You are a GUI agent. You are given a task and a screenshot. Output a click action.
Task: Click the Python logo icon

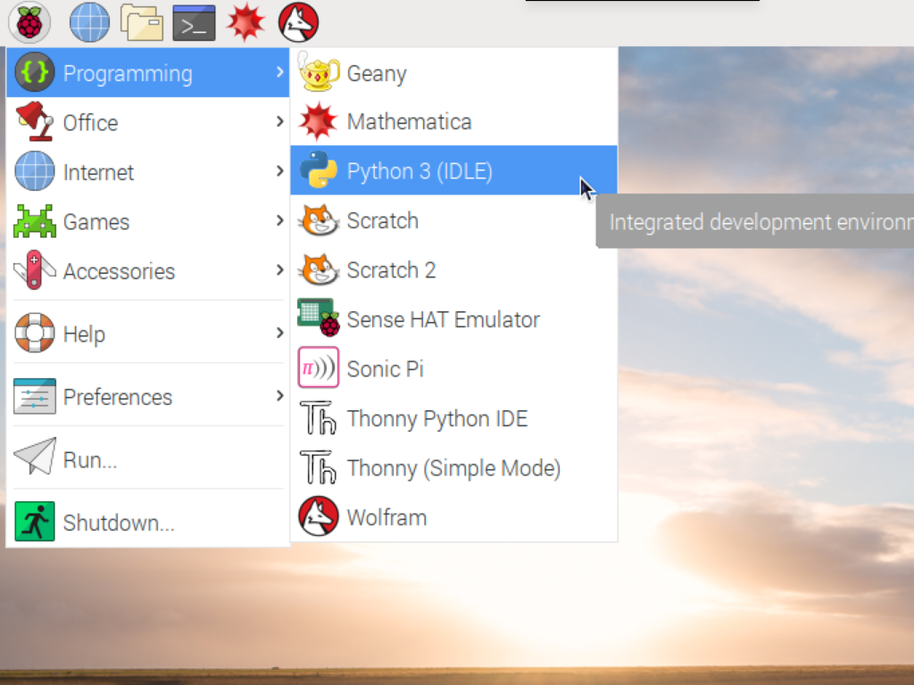tap(319, 170)
